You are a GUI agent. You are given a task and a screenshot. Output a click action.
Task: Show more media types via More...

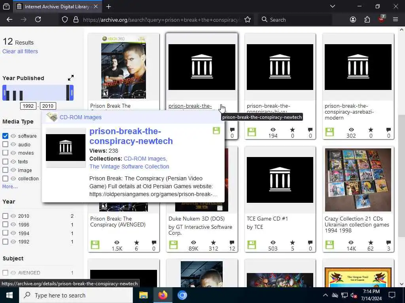[10, 187]
